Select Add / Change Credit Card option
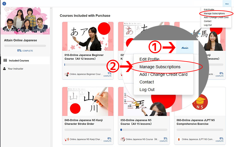 216,17
